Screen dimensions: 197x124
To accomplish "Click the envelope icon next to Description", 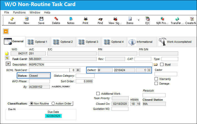I will (x=155, y=65).
